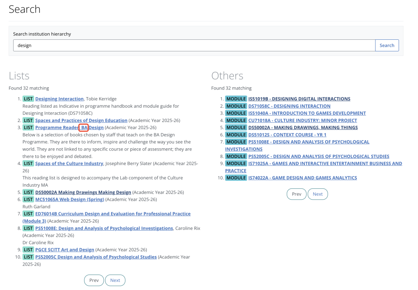
Task: Open module CU71018A Culture Industry: Minor Project
Action: tap(303, 120)
